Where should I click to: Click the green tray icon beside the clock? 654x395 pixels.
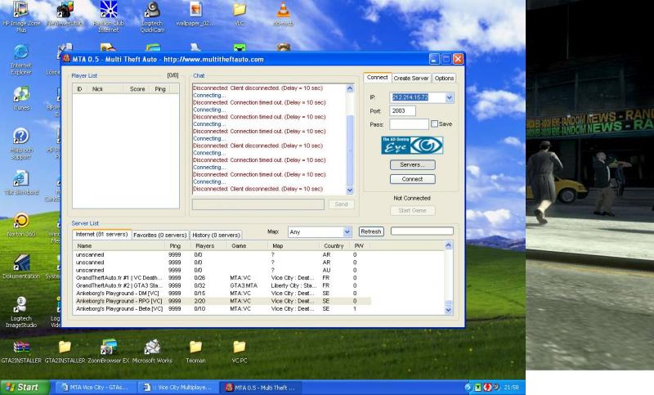[x=477, y=387]
